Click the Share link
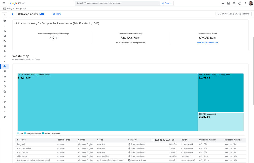This screenshot has width=254, height=163. coord(57,14)
